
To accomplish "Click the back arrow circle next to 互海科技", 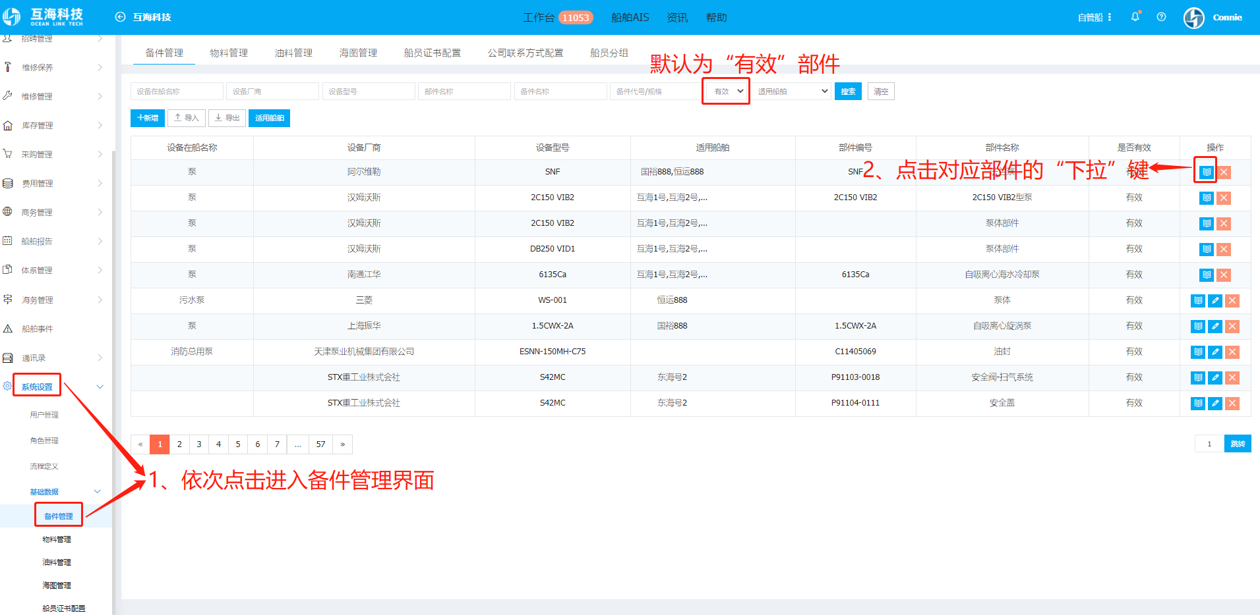I will [x=120, y=17].
